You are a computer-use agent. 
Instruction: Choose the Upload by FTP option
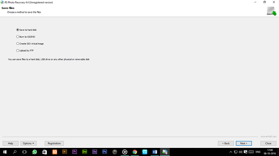coord(25,50)
